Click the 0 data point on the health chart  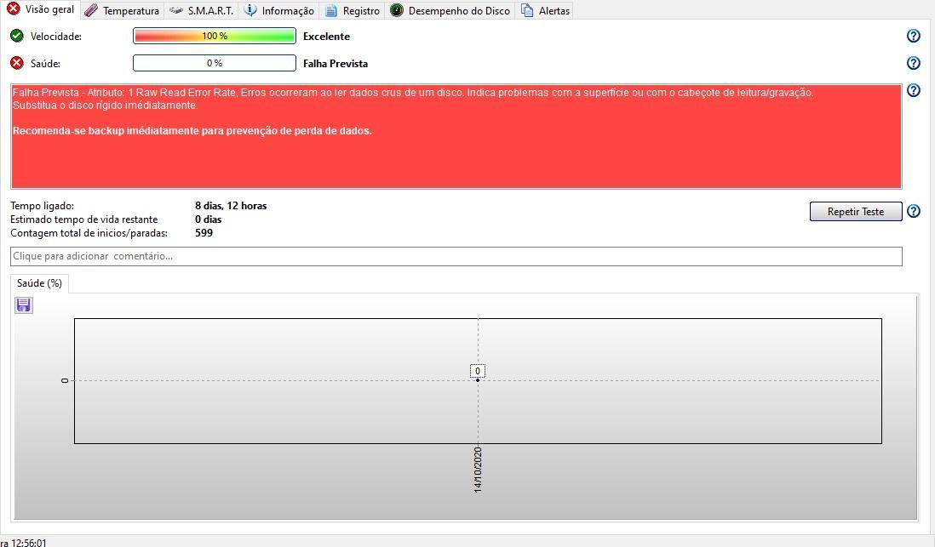(x=478, y=379)
